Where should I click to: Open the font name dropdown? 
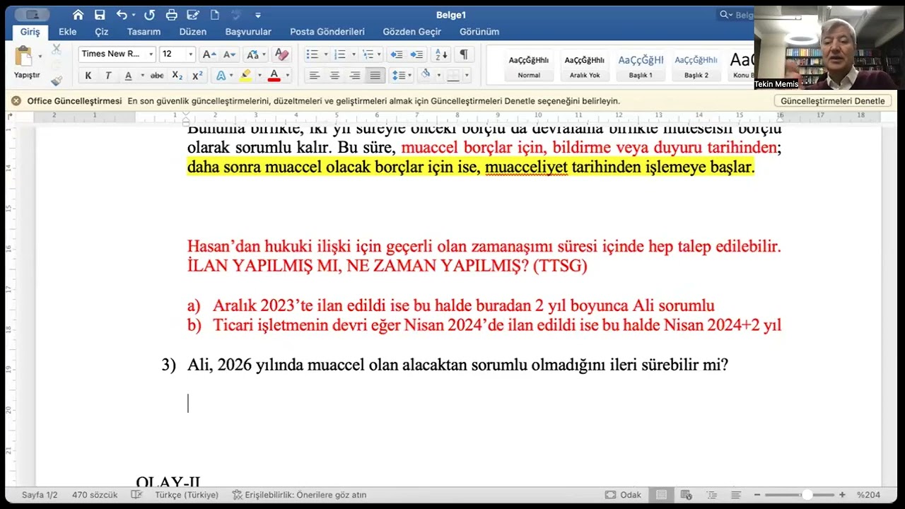pos(151,54)
